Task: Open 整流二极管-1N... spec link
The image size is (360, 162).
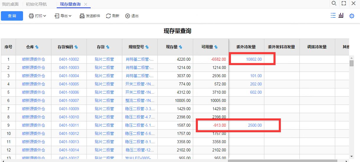Action: [140, 100]
